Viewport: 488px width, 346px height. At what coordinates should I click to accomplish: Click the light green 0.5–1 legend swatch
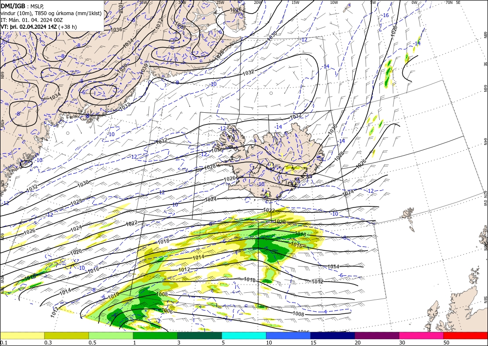(x=111, y=335)
